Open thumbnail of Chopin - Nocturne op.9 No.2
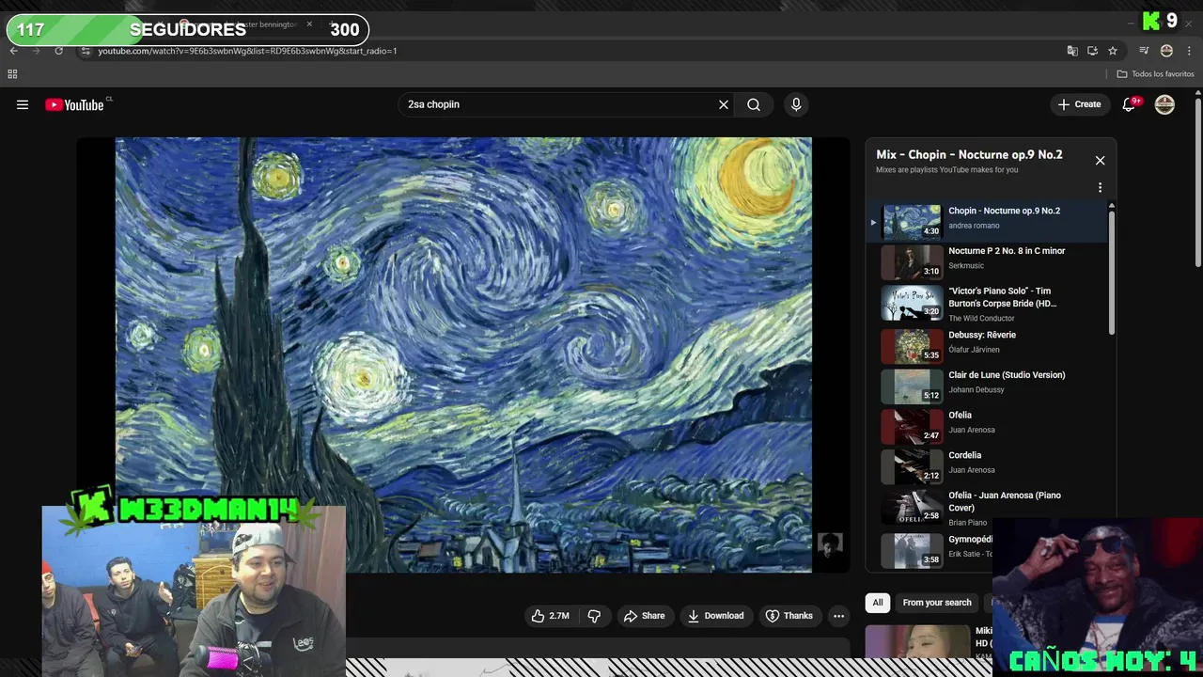 (x=912, y=221)
